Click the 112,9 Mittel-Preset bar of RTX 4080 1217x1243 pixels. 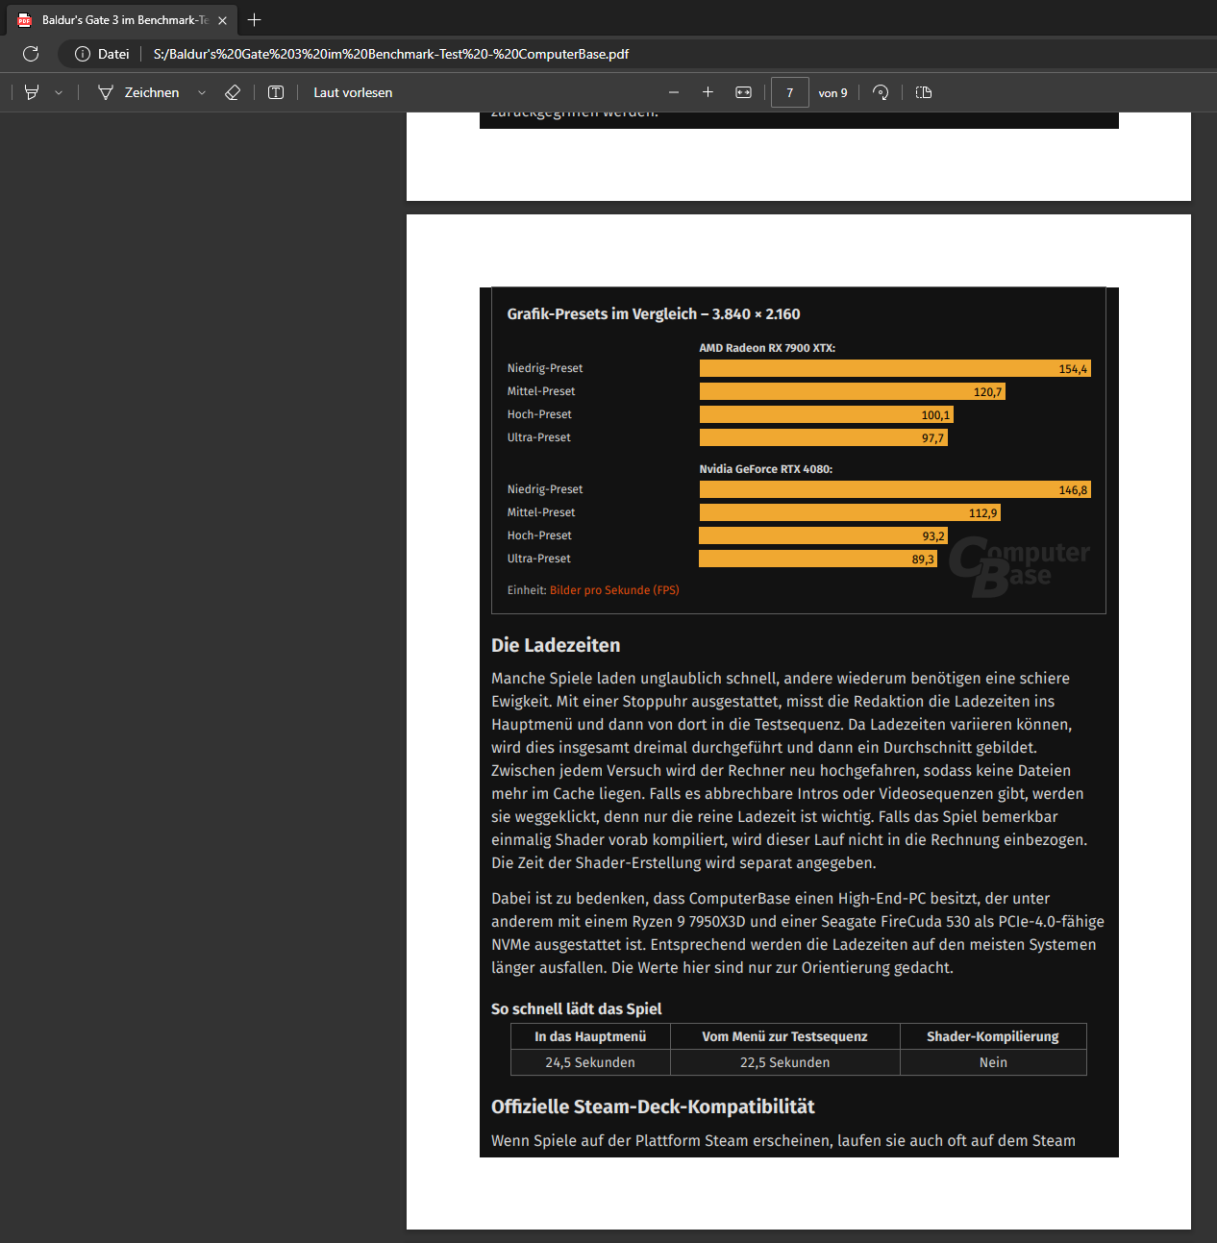pos(850,512)
